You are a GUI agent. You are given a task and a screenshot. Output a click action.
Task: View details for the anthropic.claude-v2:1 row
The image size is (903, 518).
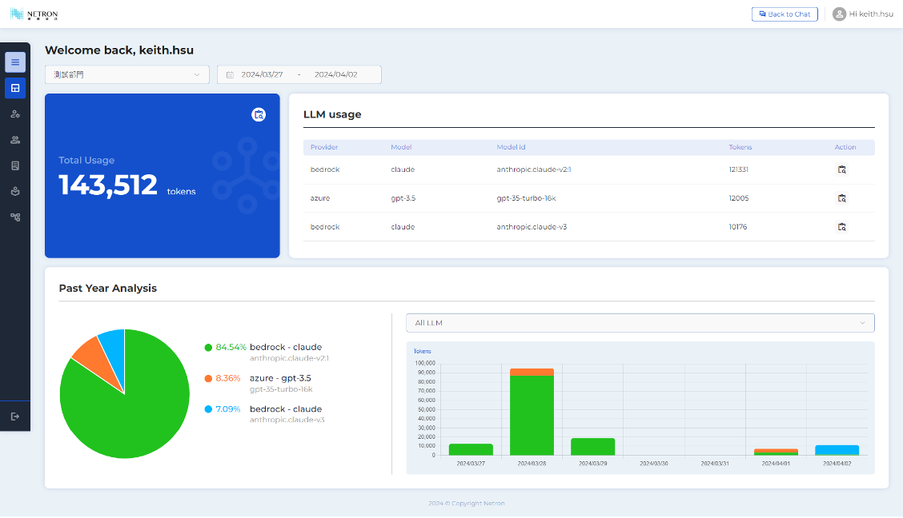841,169
